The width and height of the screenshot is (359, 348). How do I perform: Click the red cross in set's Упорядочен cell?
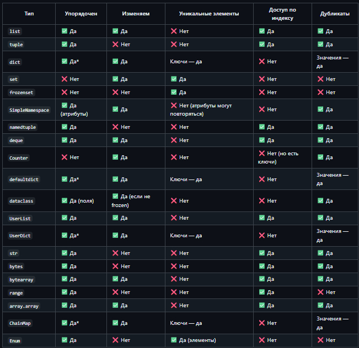[65, 79]
